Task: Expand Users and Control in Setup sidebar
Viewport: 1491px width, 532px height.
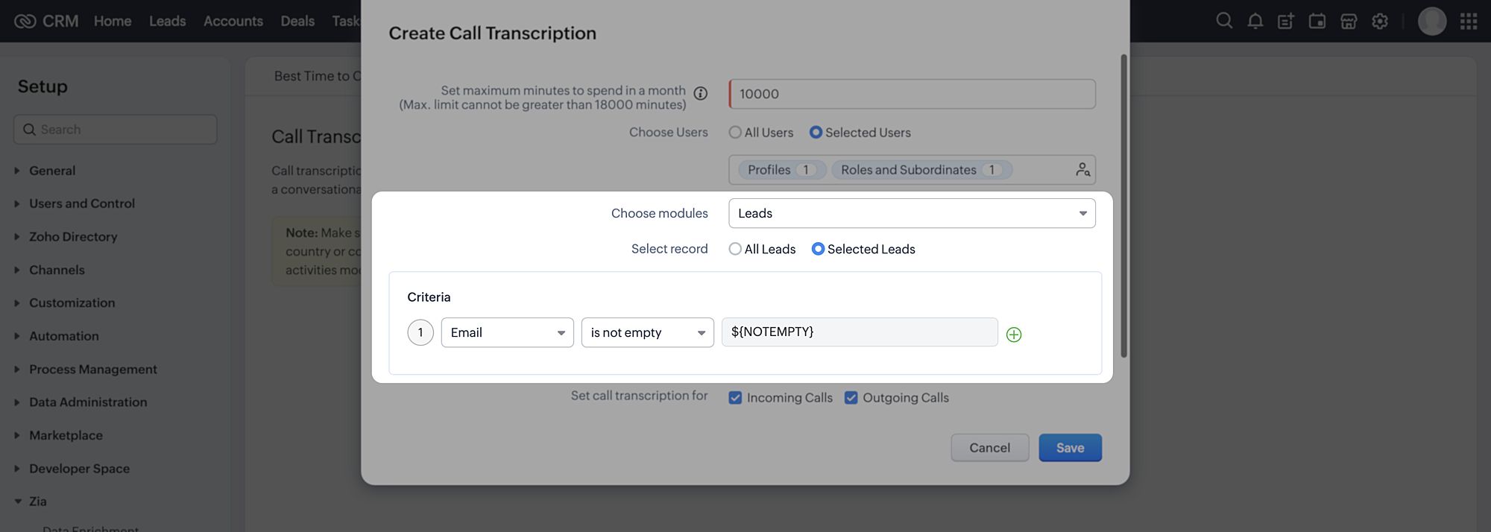Action: pyautogui.click(x=82, y=203)
